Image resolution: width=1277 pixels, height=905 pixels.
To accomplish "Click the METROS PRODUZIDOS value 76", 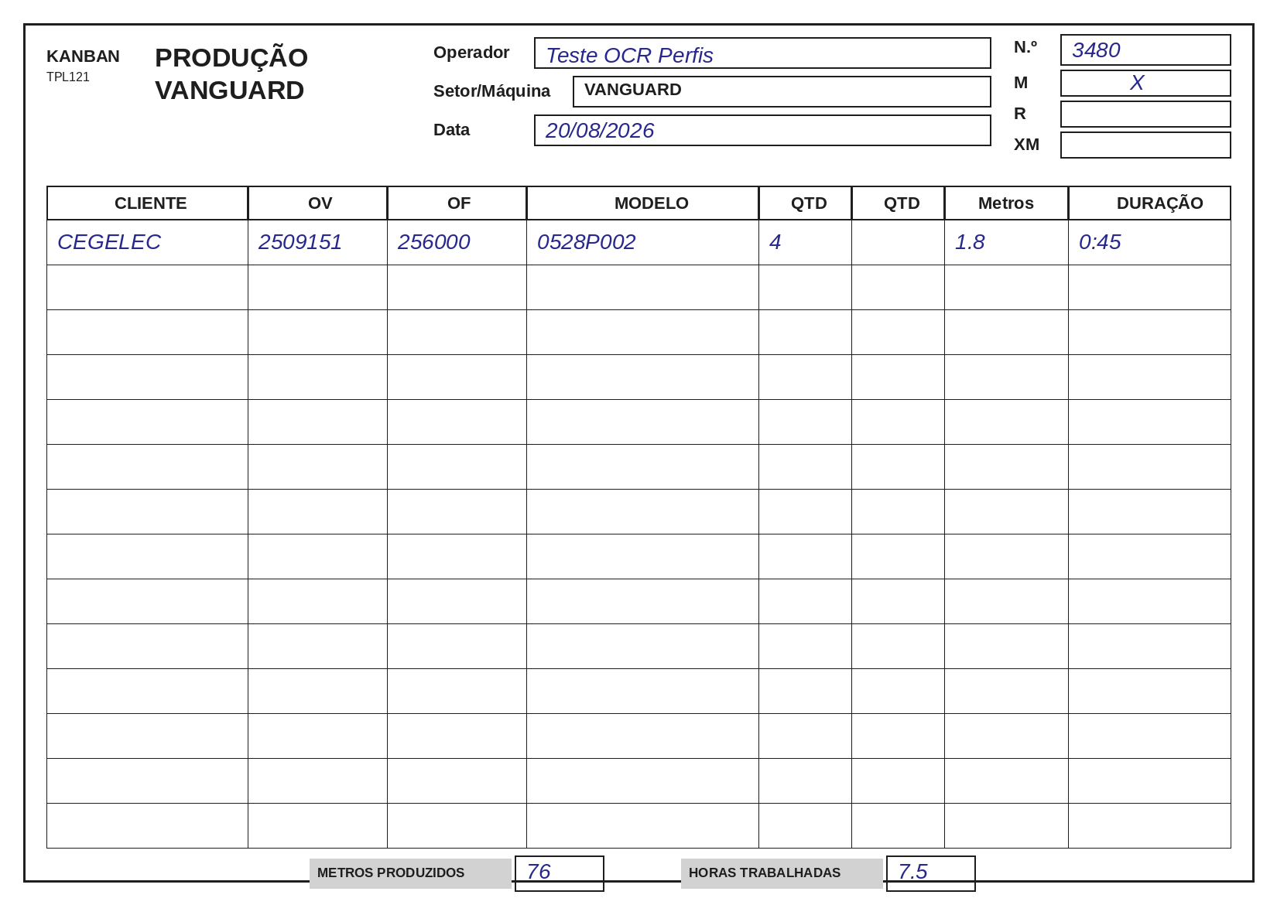I will tap(560, 873).
